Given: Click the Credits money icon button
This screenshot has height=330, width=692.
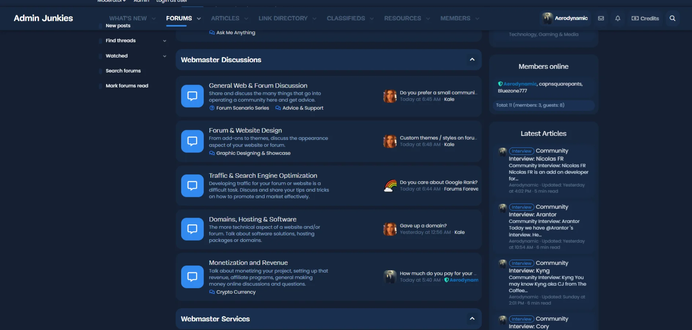Looking at the screenshot, I should click(645, 18).
